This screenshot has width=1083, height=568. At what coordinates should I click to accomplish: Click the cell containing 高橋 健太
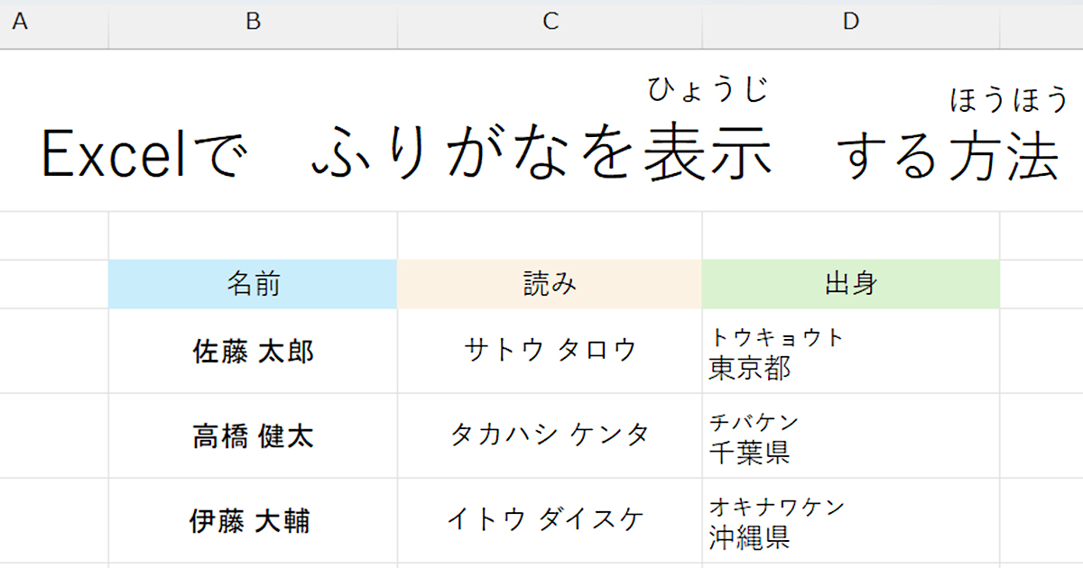click(x=253, y=436)
